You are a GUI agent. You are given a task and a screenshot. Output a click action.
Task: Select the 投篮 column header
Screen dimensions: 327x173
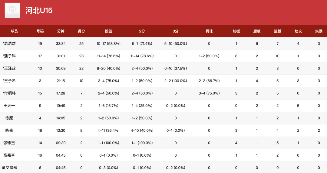108,31
